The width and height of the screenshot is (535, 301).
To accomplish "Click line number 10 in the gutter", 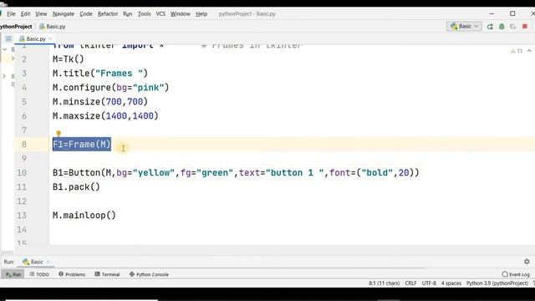I will point(22,173).
